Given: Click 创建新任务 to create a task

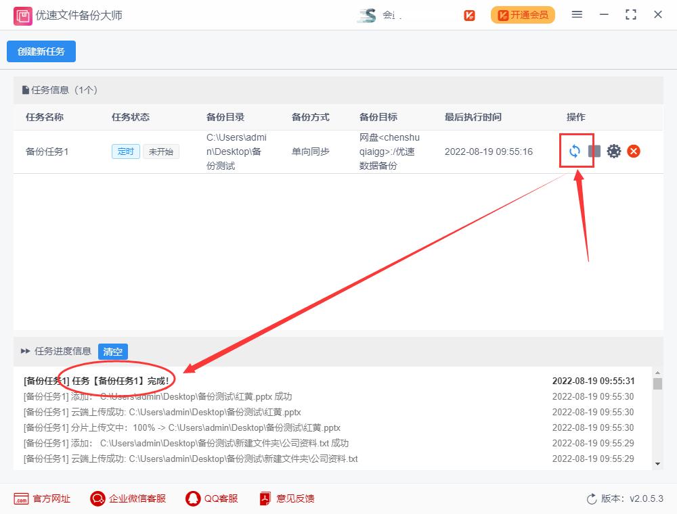Looking at the screenshot, I should [x=41, y=51].
